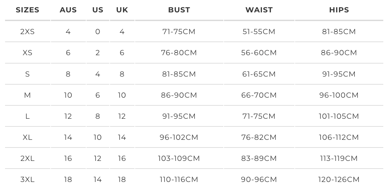The width and height of the screenshot is (391, 192).
Task: Click the HIPS column header
Action: click(339, 10)
